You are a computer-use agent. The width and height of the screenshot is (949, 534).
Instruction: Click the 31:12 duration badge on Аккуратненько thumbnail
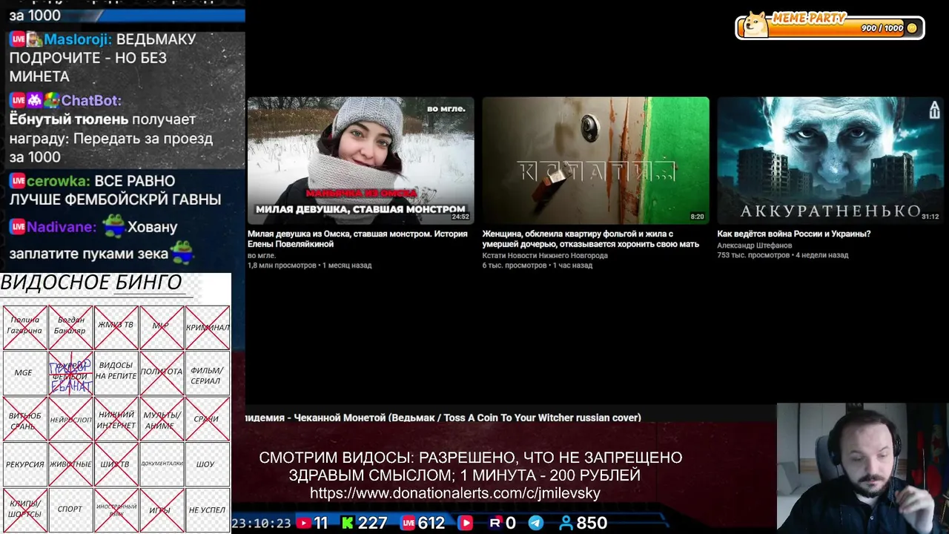pos(930,217)
